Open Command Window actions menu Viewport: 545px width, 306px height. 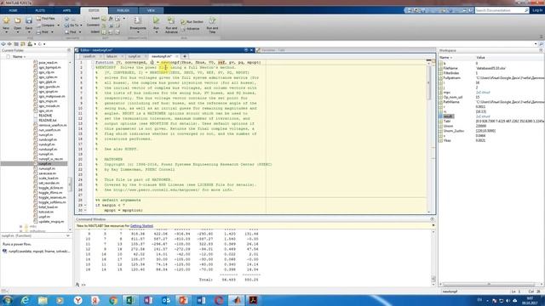[x=432, y=219]
